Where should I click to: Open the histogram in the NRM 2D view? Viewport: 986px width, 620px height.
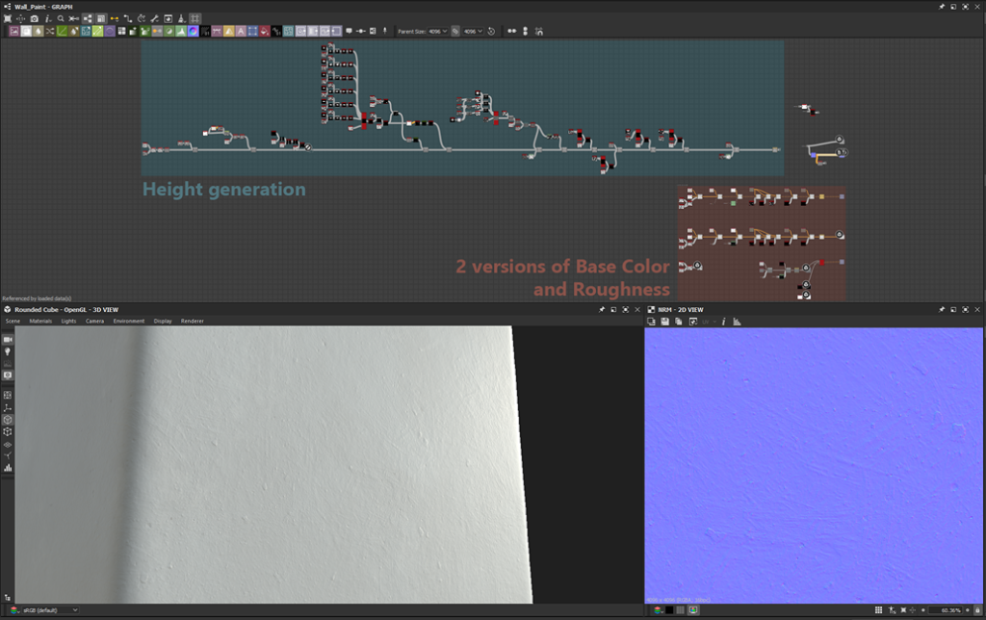pos(737,323)
